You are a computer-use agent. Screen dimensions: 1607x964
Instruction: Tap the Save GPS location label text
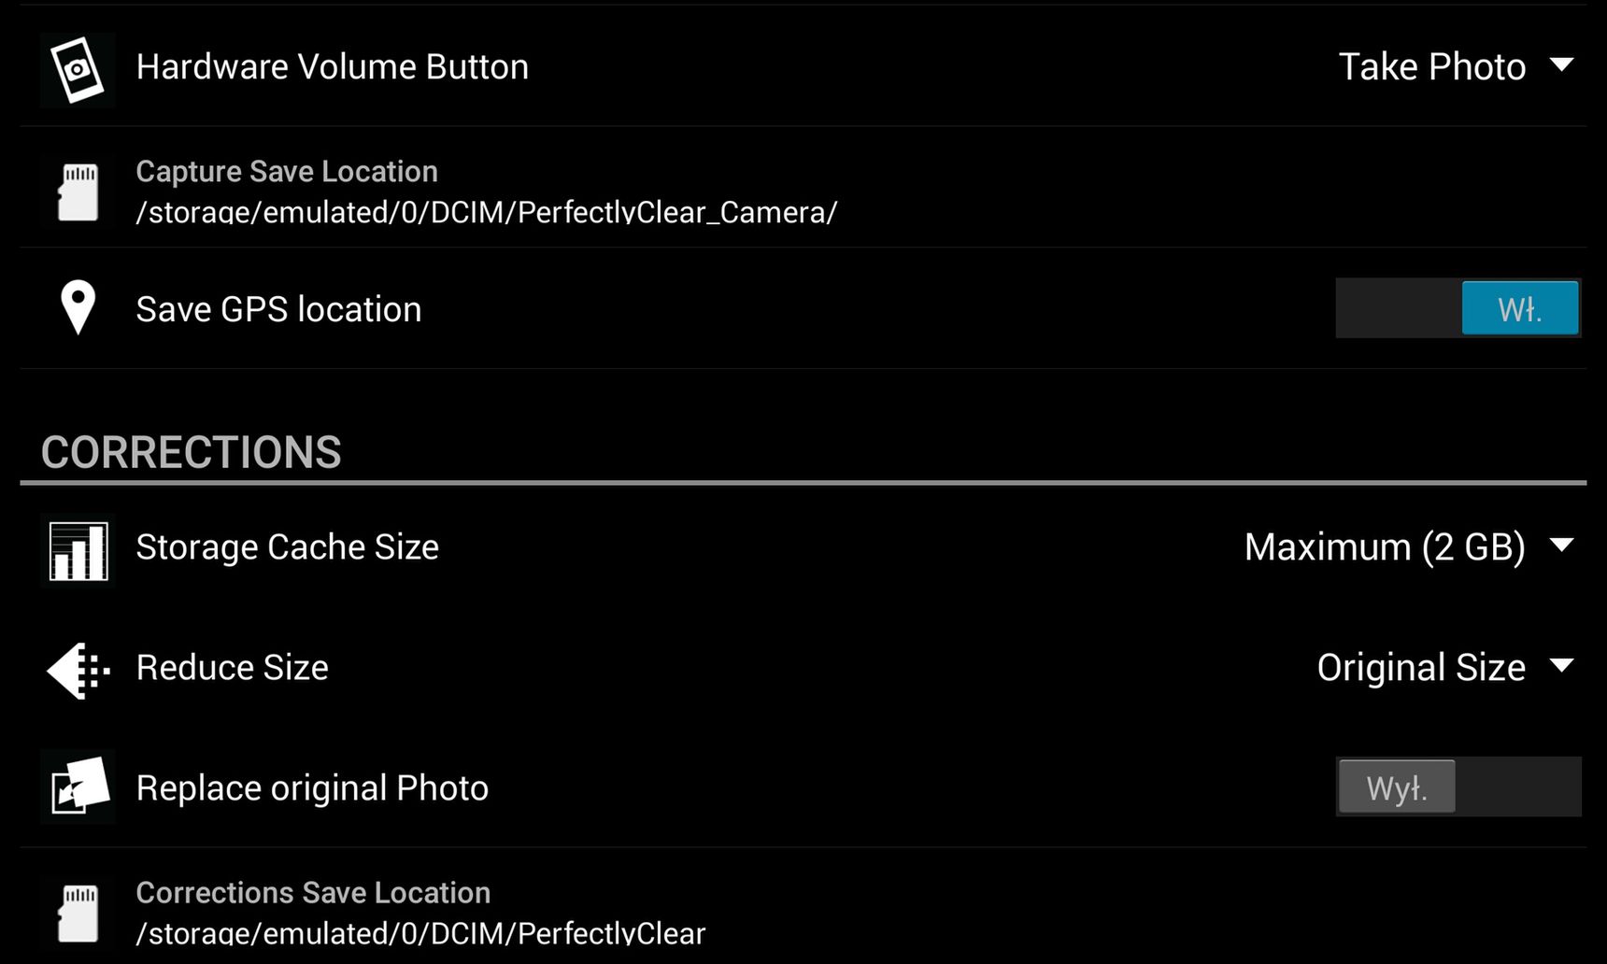tap(279, 309)
